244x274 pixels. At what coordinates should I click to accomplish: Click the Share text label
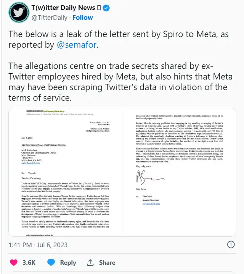click(107, 263)
